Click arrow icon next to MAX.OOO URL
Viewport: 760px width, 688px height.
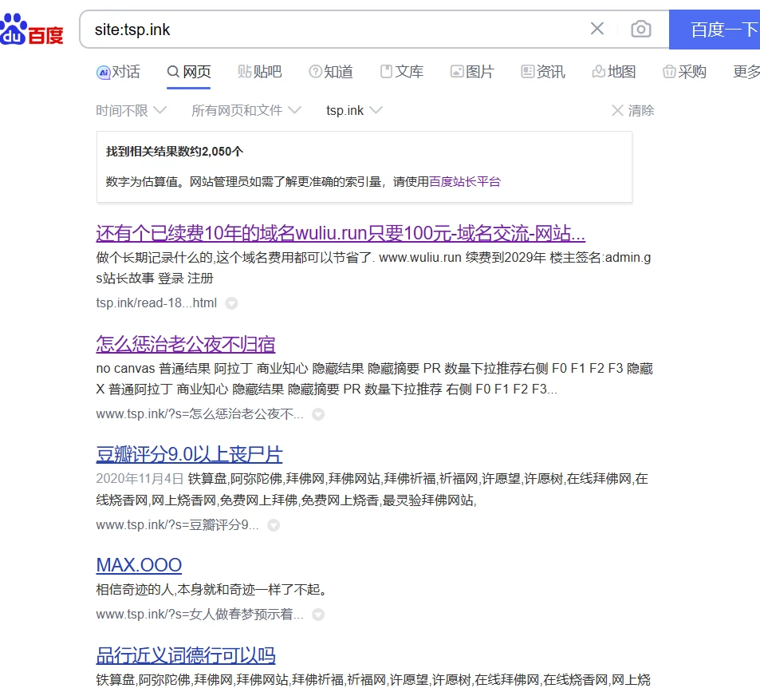[x=318, y=615]
